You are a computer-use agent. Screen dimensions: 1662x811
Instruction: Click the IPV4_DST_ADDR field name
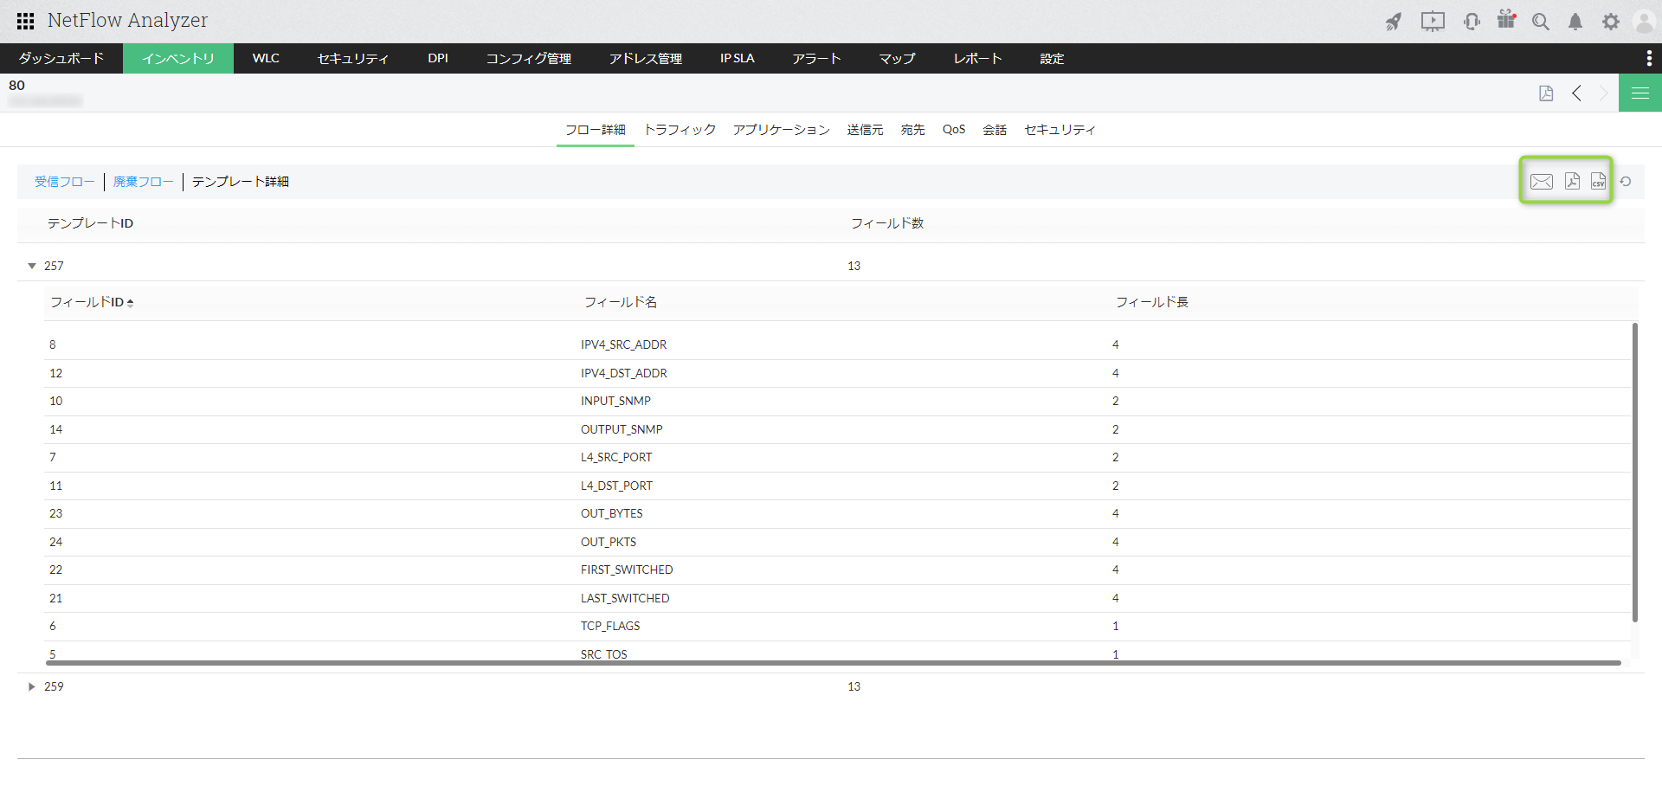624,373
